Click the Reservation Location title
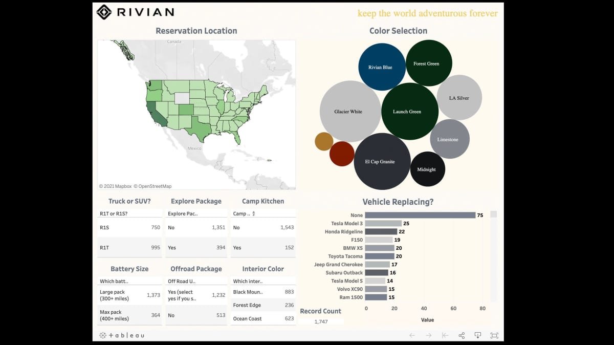Image resolution: width=614 pixels, height=345 pixels. pos(196,31)
